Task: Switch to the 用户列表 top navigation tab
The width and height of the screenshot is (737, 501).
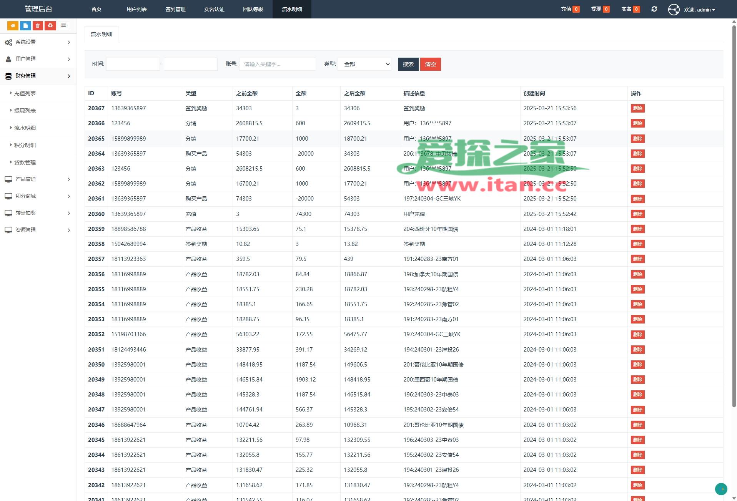Action: click(136, 9)
